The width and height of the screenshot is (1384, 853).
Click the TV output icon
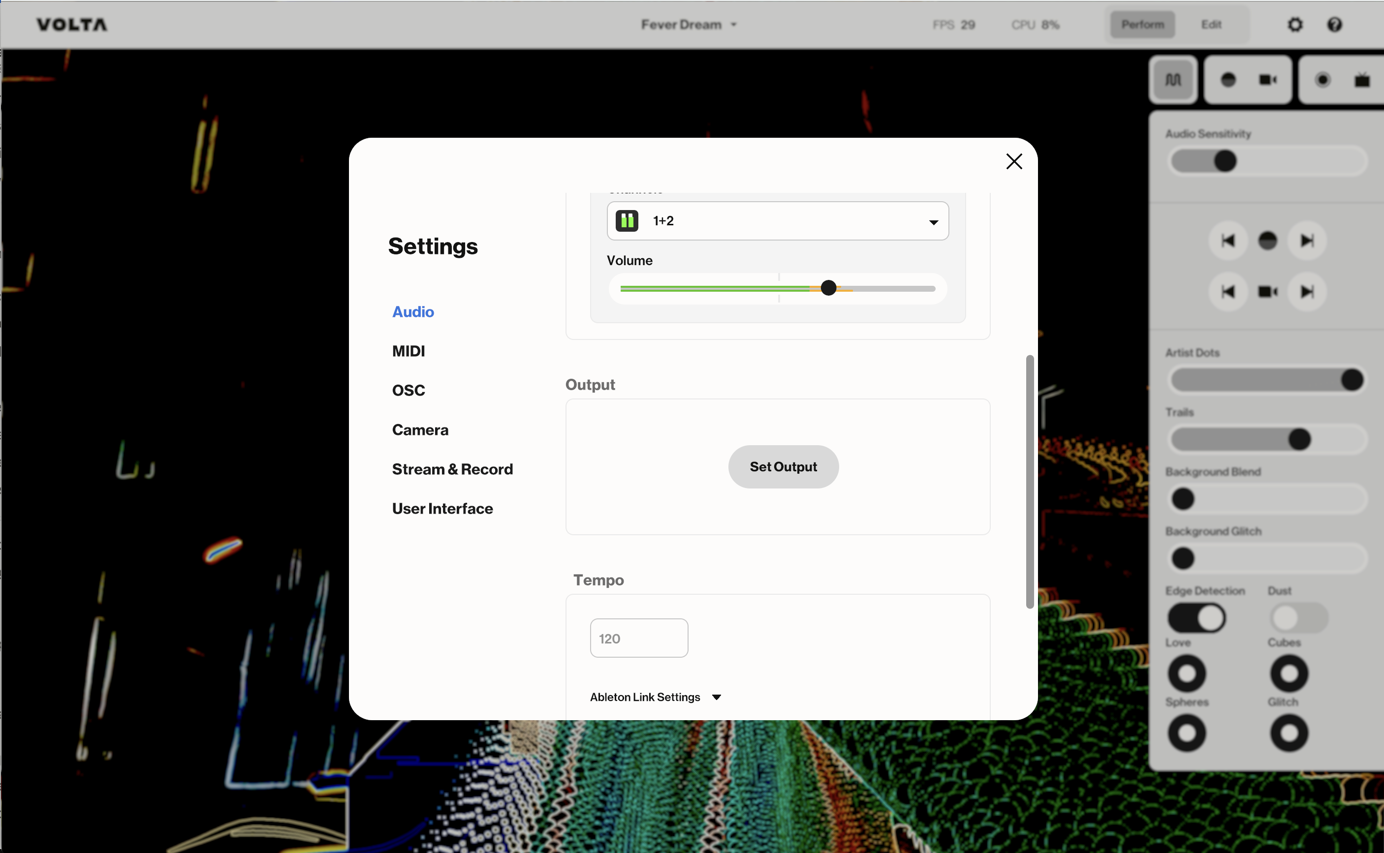pos(1361,80)
